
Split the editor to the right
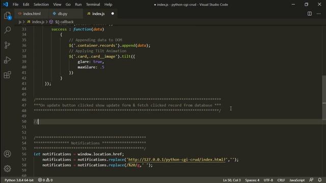(310, 14)
